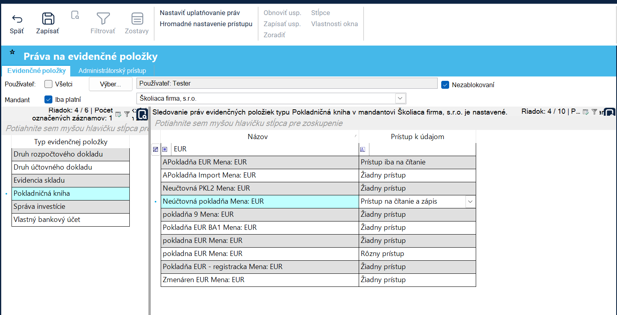Click the table checkmark icon above the right grid
Image resolution: width=617 pixels, height=315 pixels.
click(585, 112)
